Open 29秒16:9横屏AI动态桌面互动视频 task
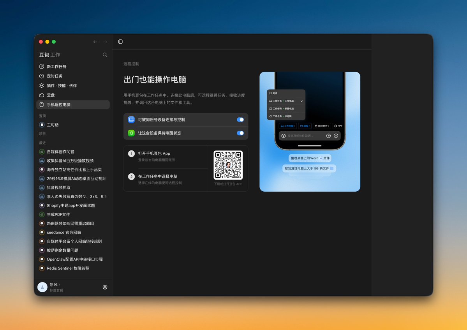Screen dimensions: 467x330 pos(73,179)
